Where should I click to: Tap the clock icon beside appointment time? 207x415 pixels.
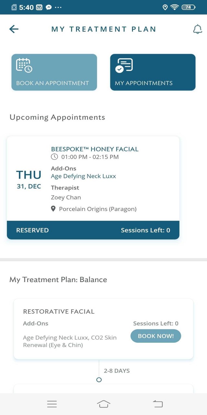click(x=55, y=157)
